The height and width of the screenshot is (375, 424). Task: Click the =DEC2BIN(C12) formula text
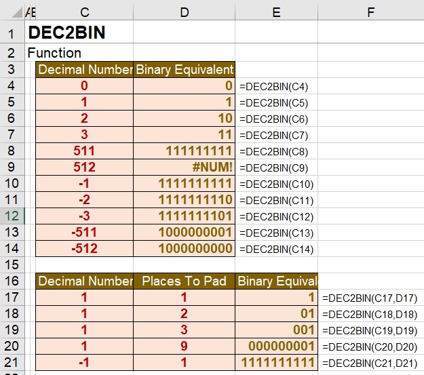pyautogui.click(x=276, y=217)
